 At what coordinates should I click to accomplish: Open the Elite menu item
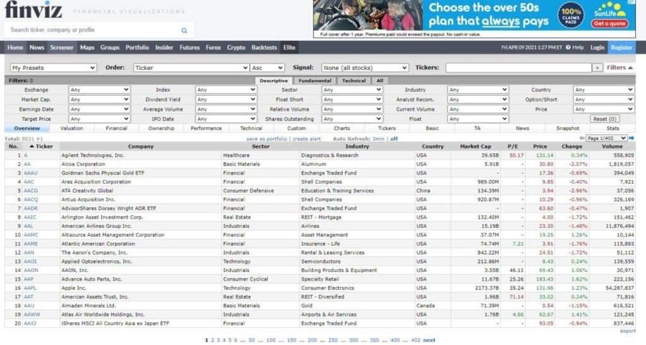[289, 48]
